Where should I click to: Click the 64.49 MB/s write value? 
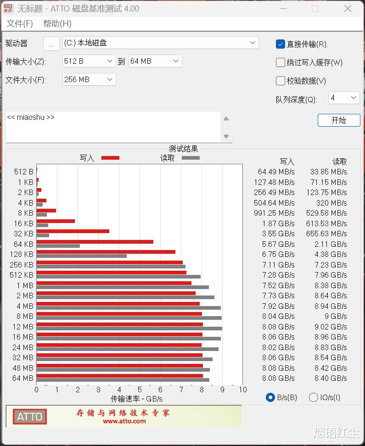(x=276, y=172)
